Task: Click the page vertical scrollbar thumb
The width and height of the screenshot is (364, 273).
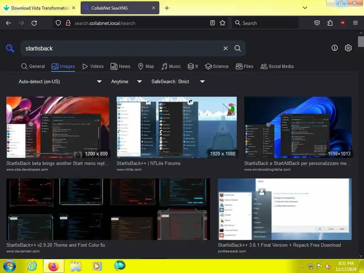Action: 361,42
